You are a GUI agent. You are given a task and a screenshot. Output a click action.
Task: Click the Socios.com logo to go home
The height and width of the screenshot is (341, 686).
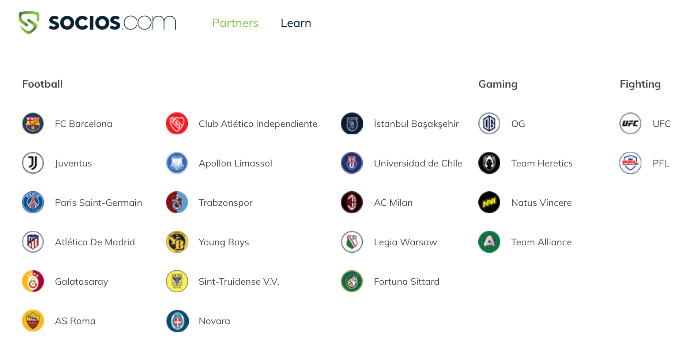point(97,23)
